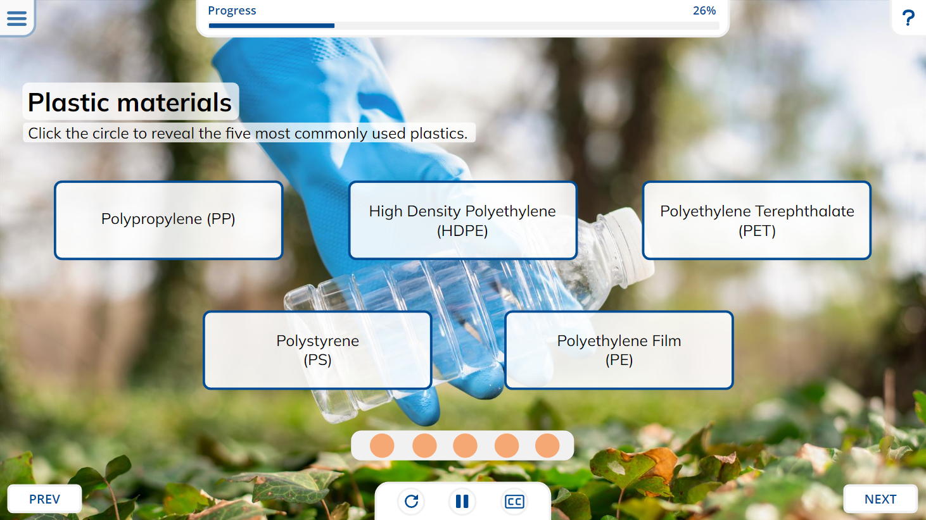926x520 pixels.
Task: Click the course progress bar
Action: [x=464, y=26]
